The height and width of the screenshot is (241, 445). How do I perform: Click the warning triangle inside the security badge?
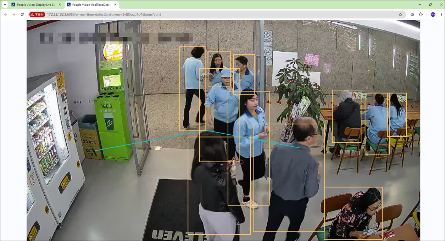coord(32,15)
